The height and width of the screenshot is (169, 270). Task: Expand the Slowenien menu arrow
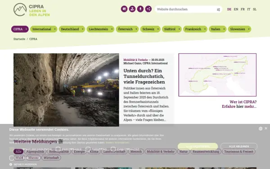pyautogui.click(x=249, y=29)
